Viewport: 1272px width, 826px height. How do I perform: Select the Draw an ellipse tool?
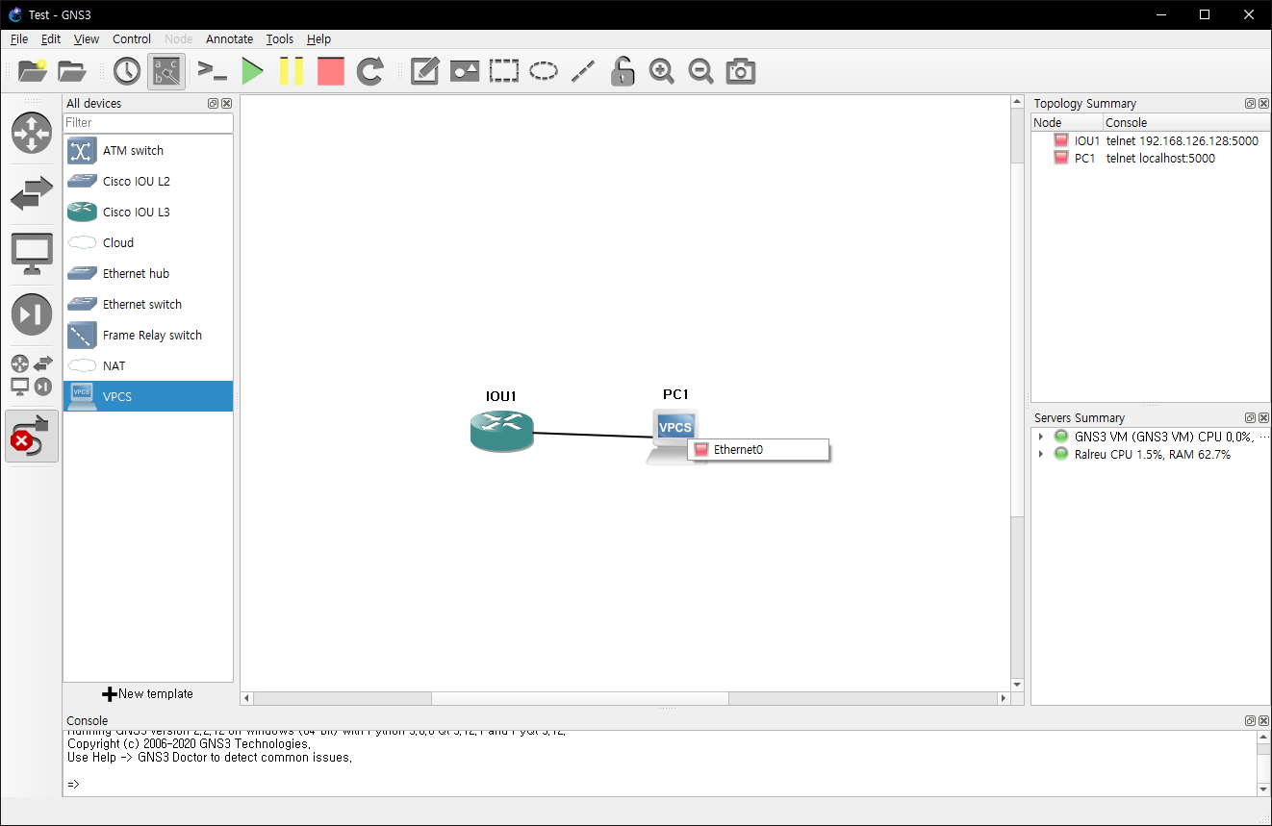(x=544, y=71)
